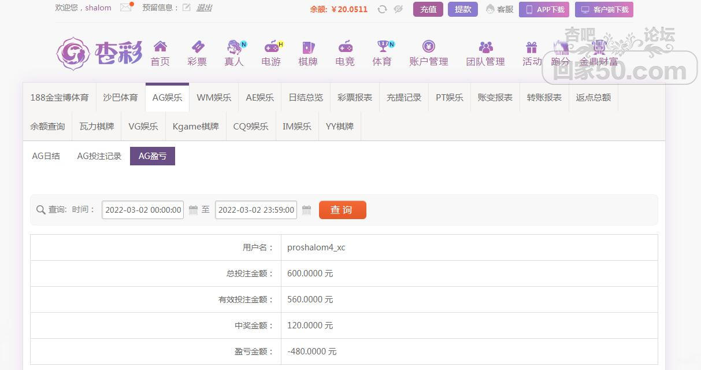The image size is (701, 370).
Task: Select the AG投注记录 sub-tab
Action: pos(99,156)
